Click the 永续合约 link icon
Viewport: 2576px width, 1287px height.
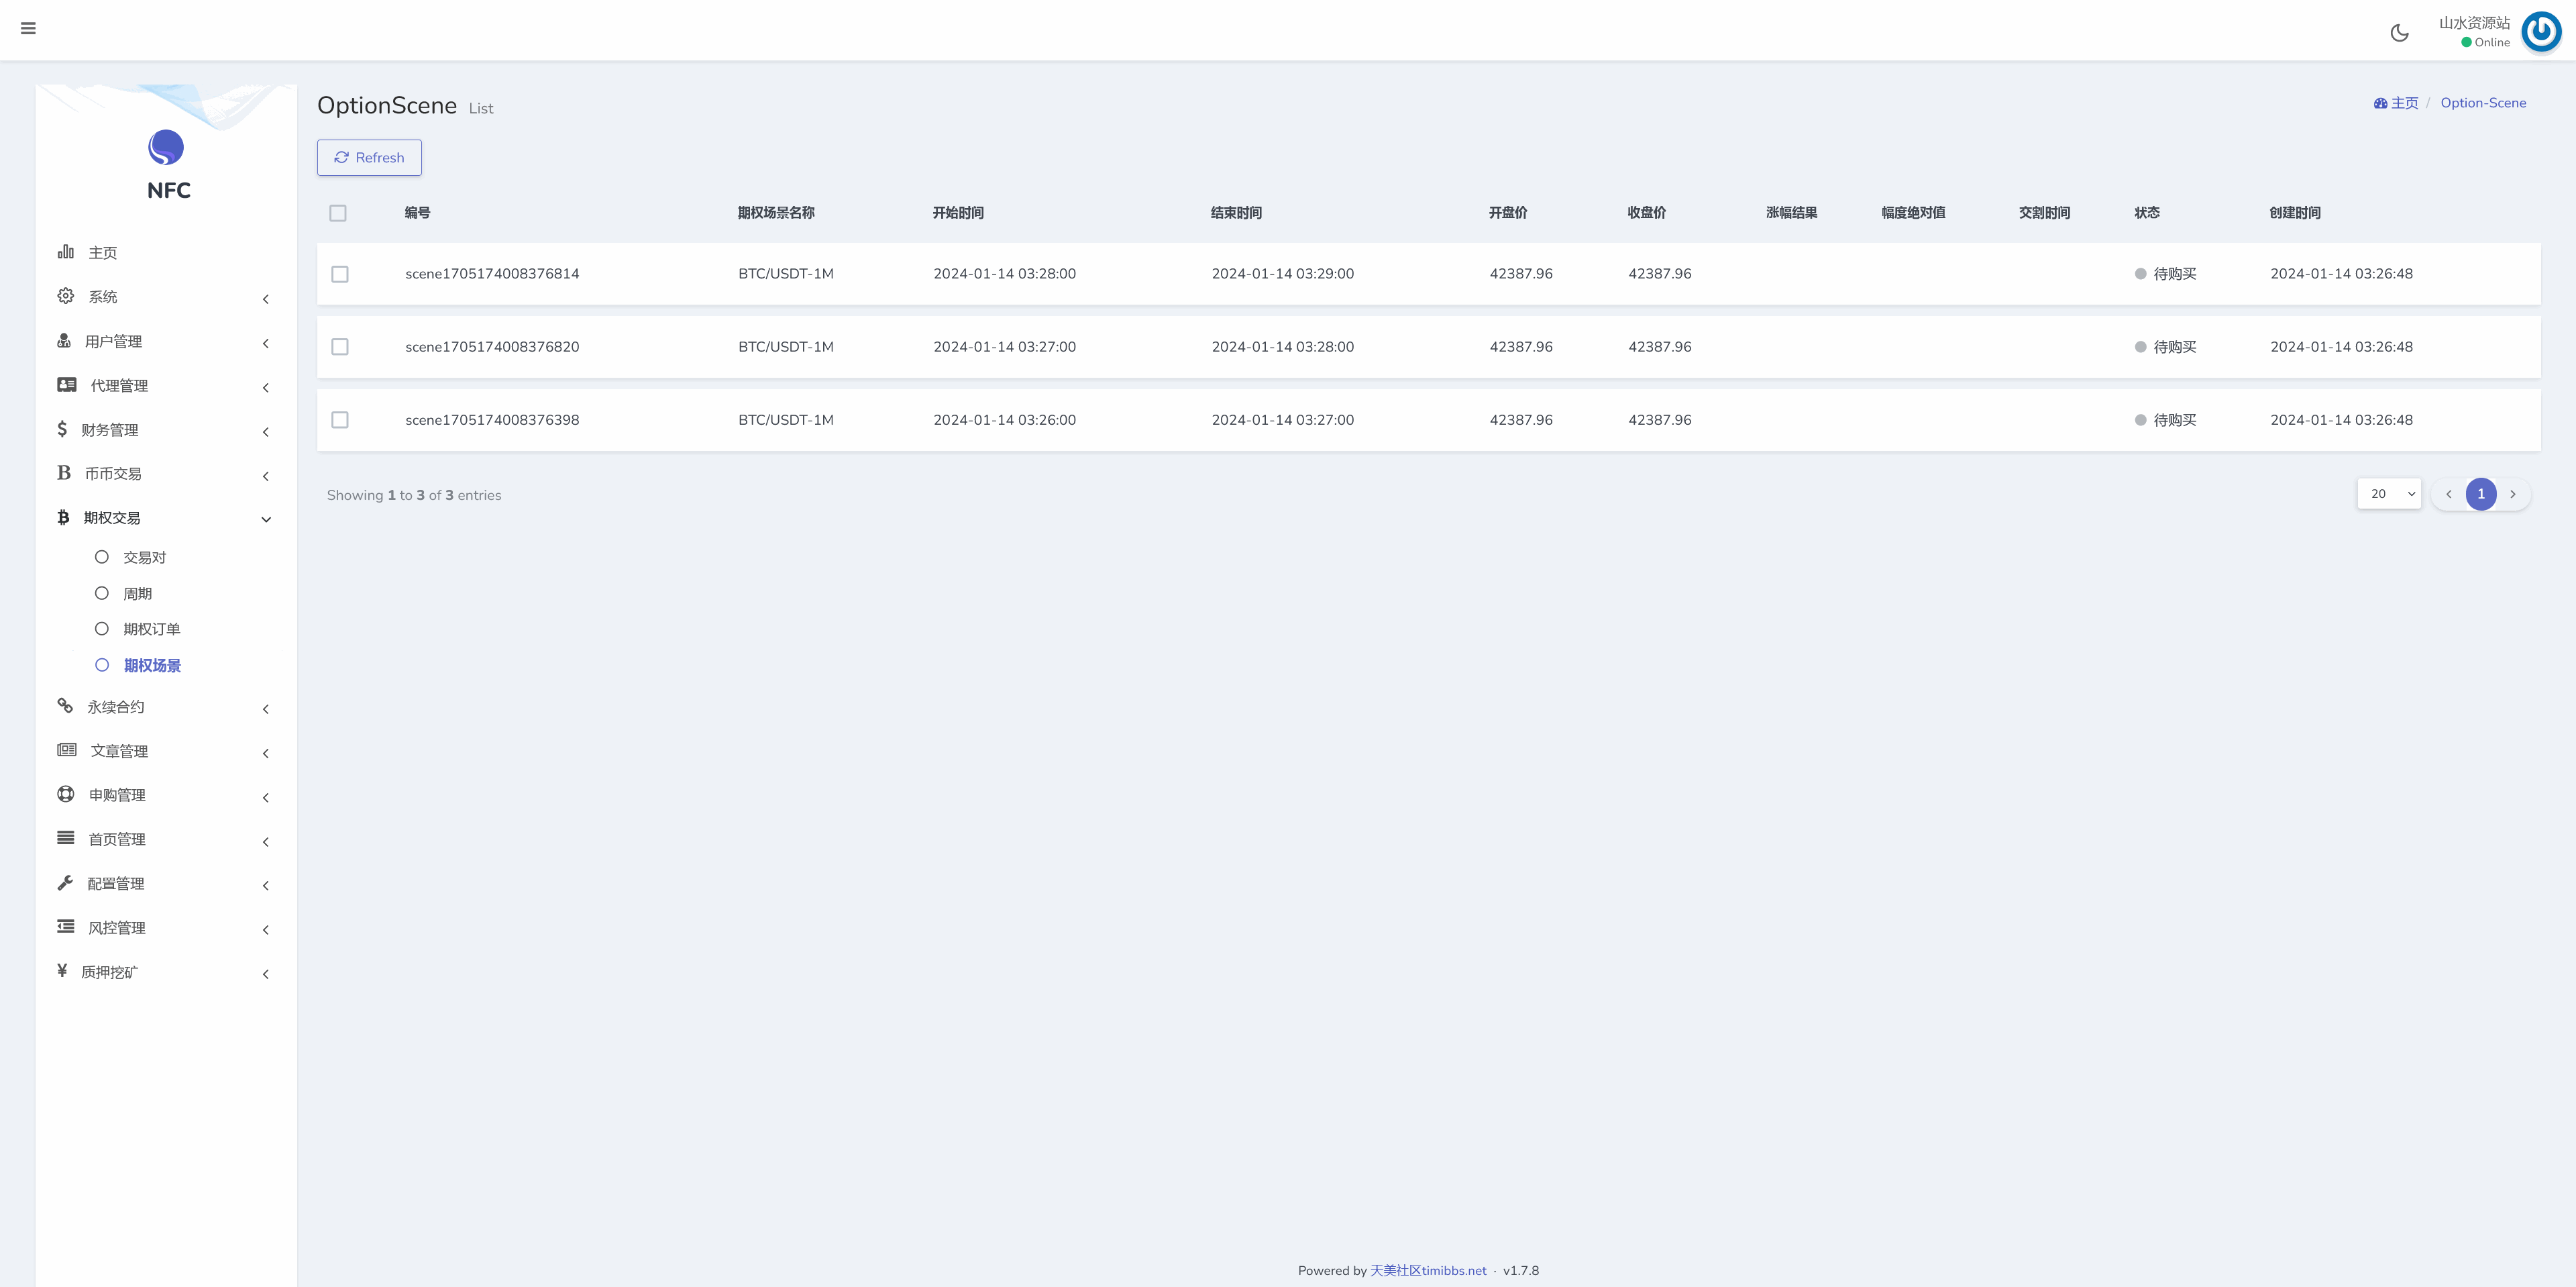pyautogui.click(x=66, y=706)
